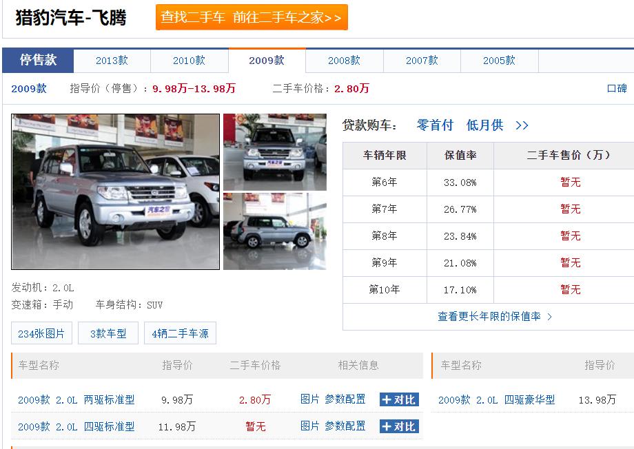Switch to the 2013款 tab

click(112, 61)
